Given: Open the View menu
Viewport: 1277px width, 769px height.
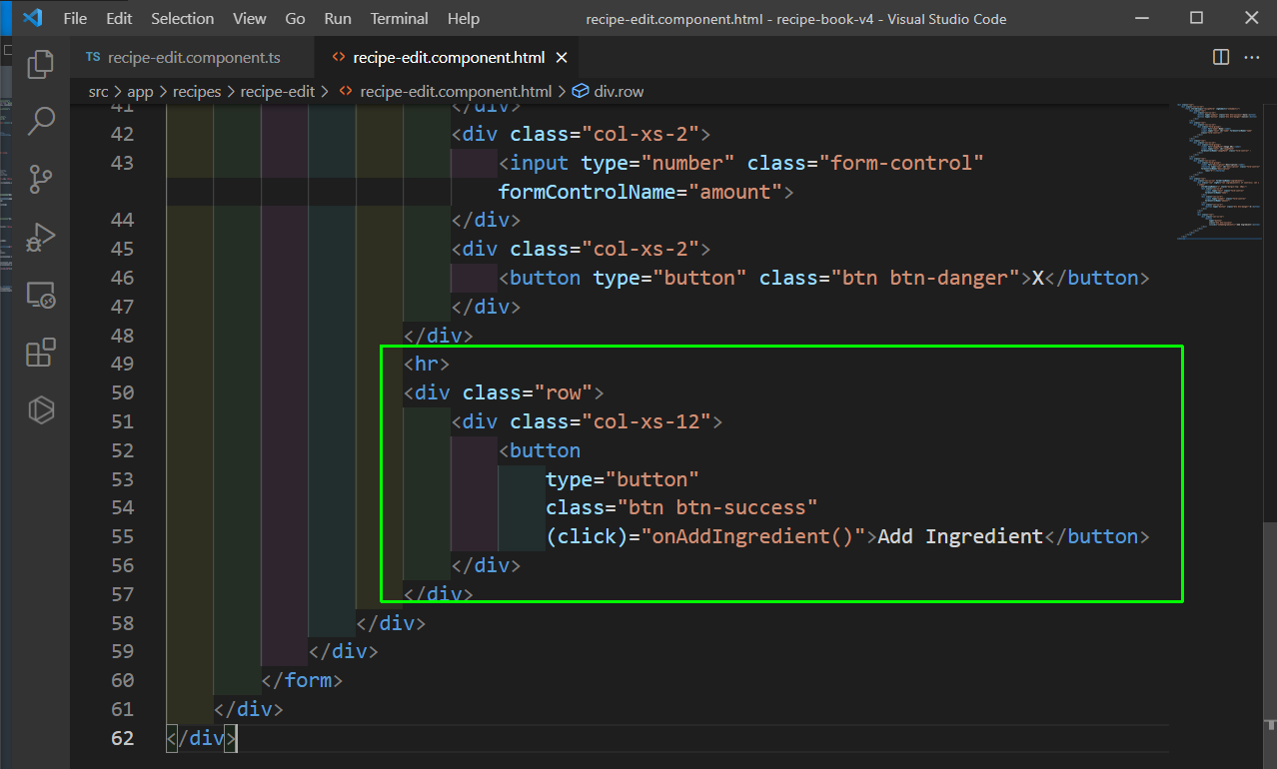Looking at the screenshot, I should (250, 18).
